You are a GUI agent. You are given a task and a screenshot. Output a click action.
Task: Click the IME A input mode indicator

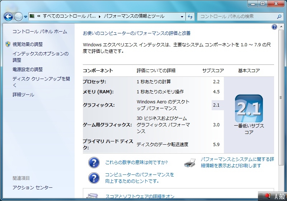tap(276, 197)
